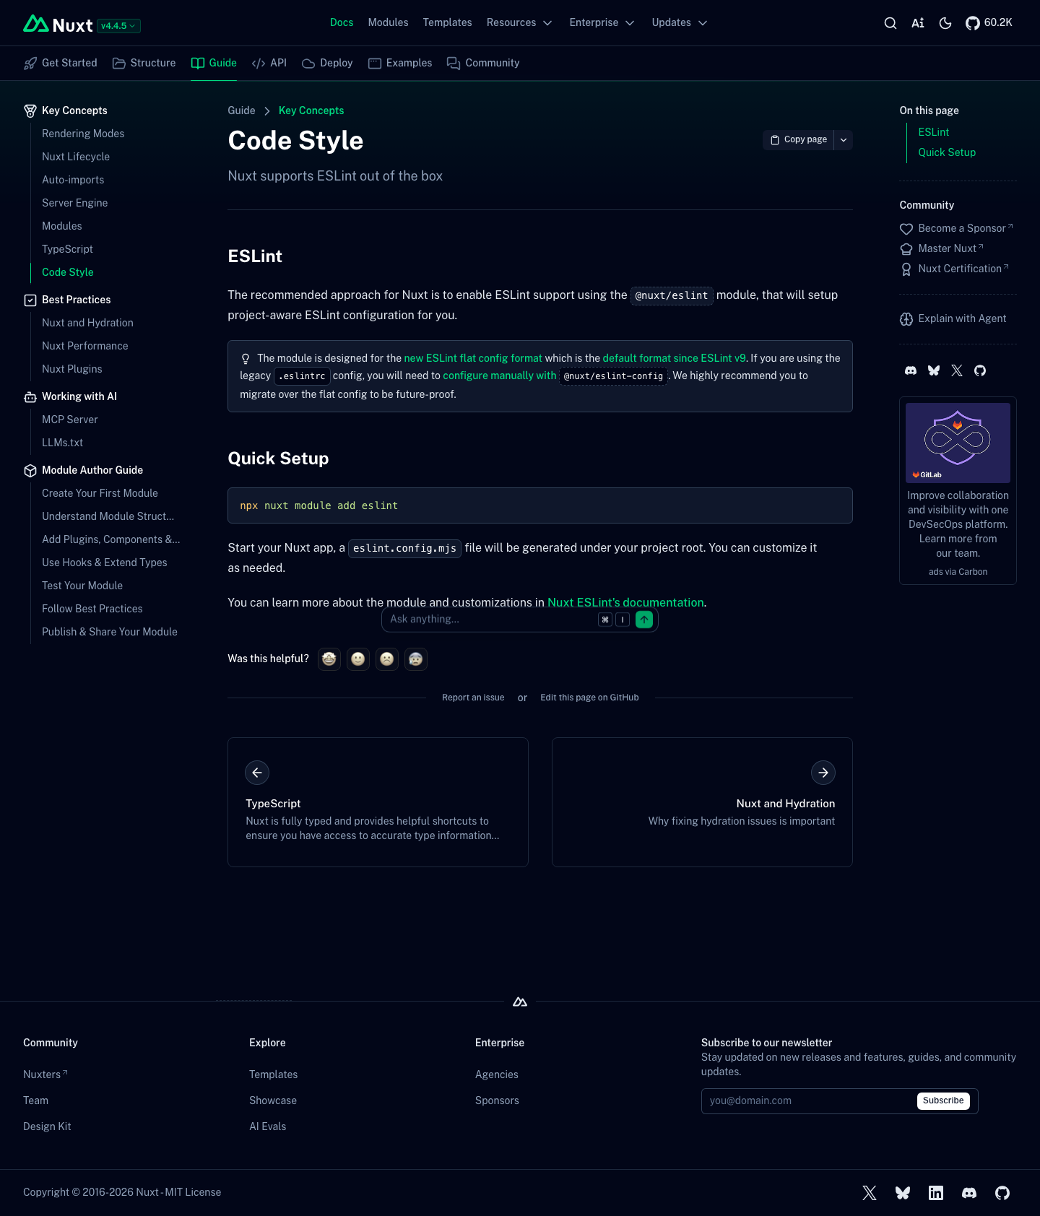Expand the Resources menu
The image size is (1040, 1216).
pyautogui.click(x=519, y=23)
